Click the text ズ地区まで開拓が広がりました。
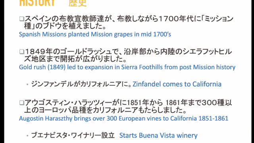This screenshot has height=143, width=254. pyautogui.click(x=75, y=59)
